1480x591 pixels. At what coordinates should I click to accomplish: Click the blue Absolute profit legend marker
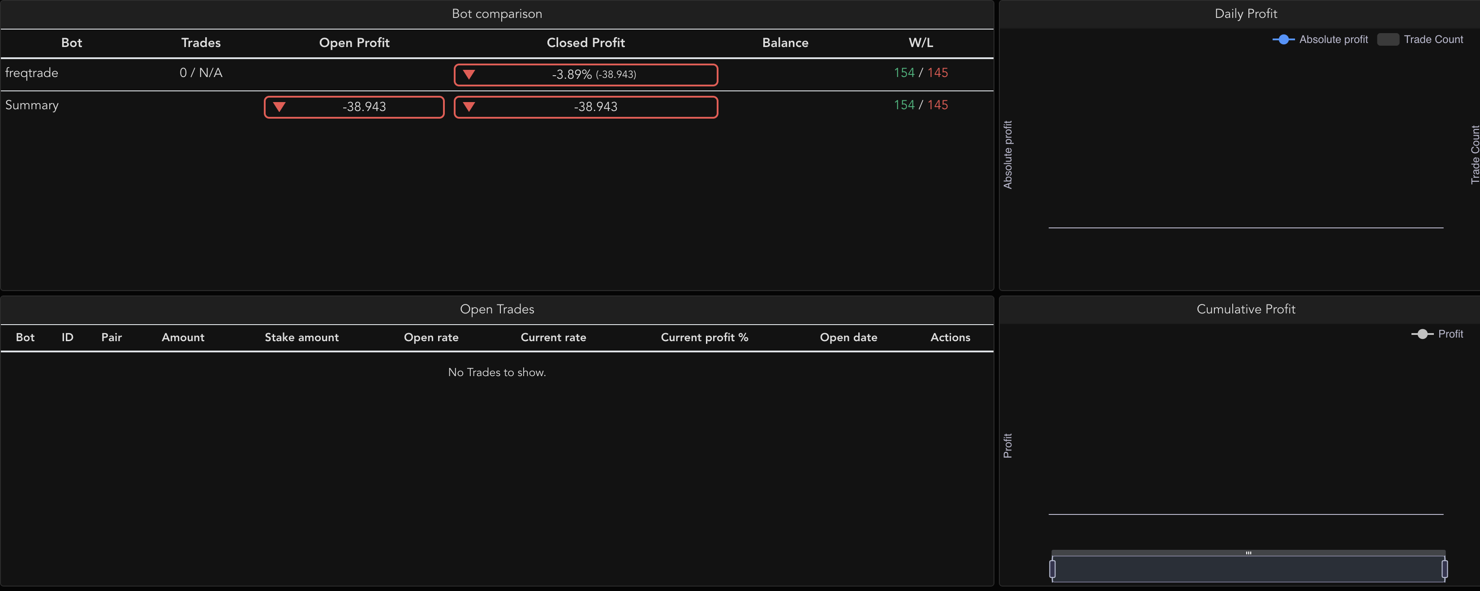point(1283,39)
